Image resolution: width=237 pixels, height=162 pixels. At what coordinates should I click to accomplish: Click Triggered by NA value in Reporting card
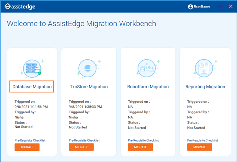tap(189, 117)
